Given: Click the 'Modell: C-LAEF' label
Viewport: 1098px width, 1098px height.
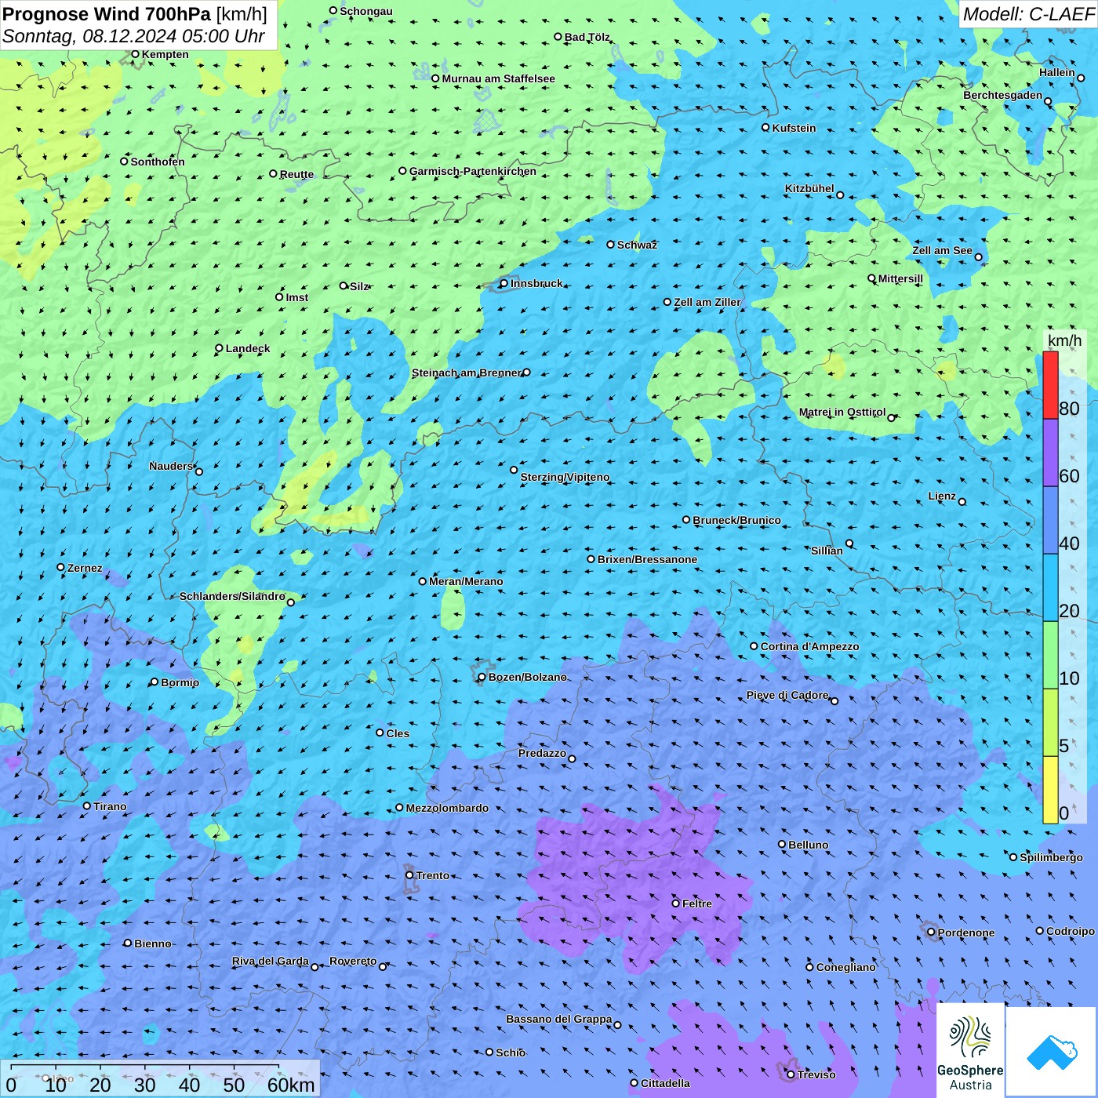Looking at the screenshot, I should pos(1028,14).
